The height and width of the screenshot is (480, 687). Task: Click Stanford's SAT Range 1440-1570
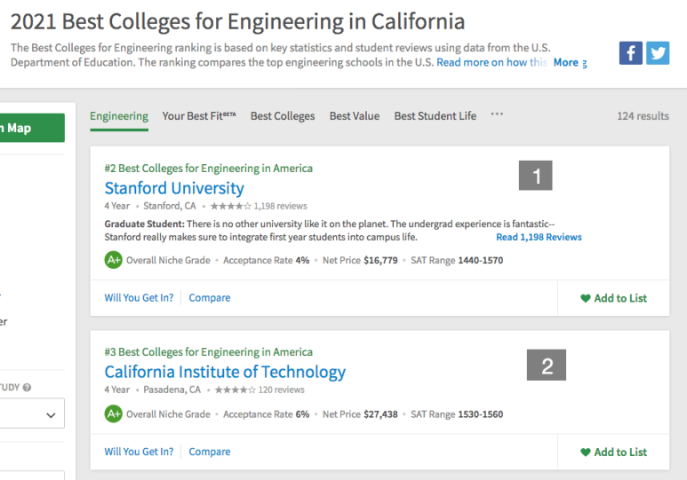coord(457,260)
